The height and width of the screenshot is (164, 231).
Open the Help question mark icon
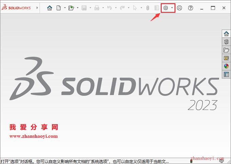click(191, 8)
